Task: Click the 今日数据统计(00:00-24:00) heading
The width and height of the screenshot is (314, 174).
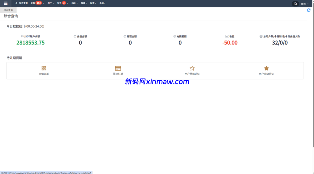Action: click(x=25, y=26)
